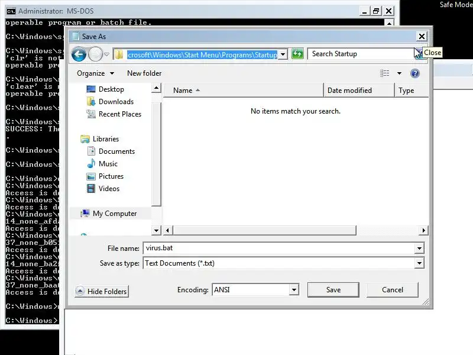The image size is (473, 355).
Task: Click the horizontal scrollbar thumb in file list
Action: coord(264,231)
